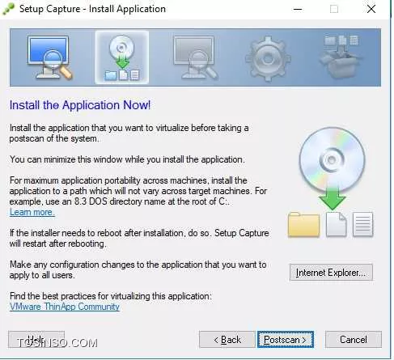The width and height of the screenshot is (394, 360).
Task: Click the Setup Capture title bar app icon
Action: click(x=8, y=9)
